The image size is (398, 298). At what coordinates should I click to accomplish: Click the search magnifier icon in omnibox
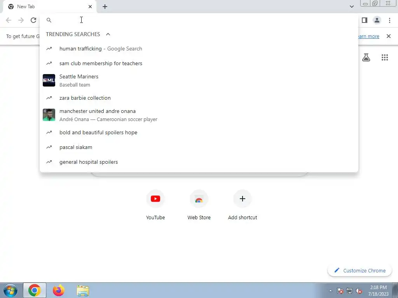click(49, 20)
